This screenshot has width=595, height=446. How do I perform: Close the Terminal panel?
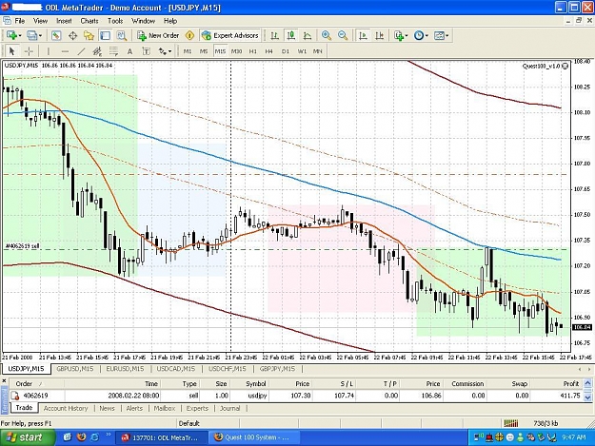click(4, 380)
